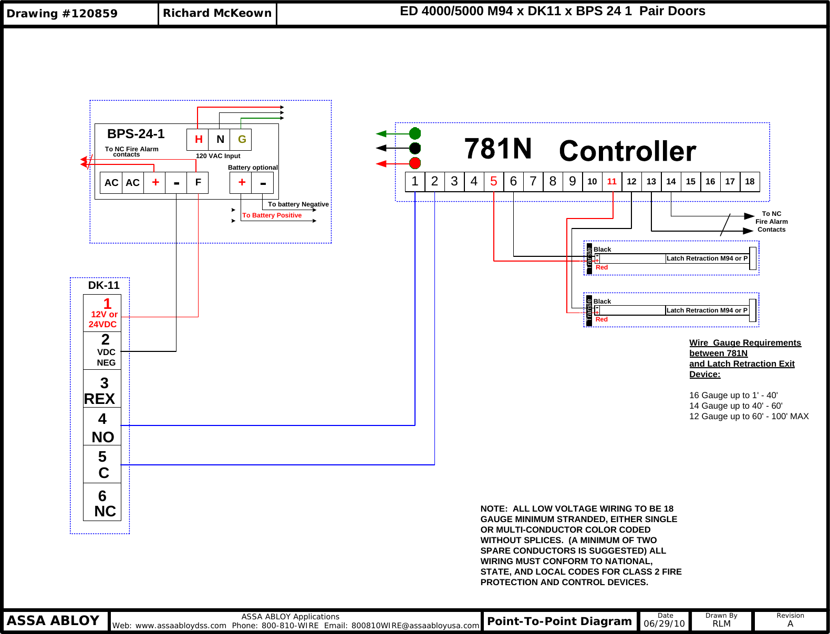The image size is (830, 634).
Task: Select the N terminal on BPS-24-1
Action: pyautogui.click(x=220, y=139)
